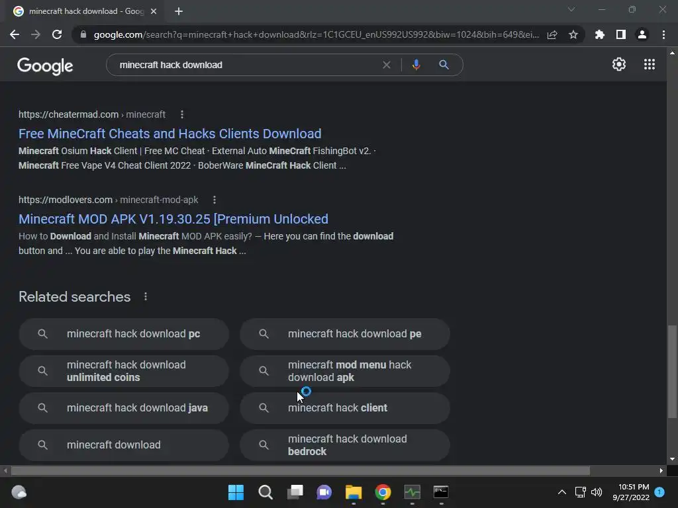Search minecraft hack download bedrock

(x=345, y=445)
